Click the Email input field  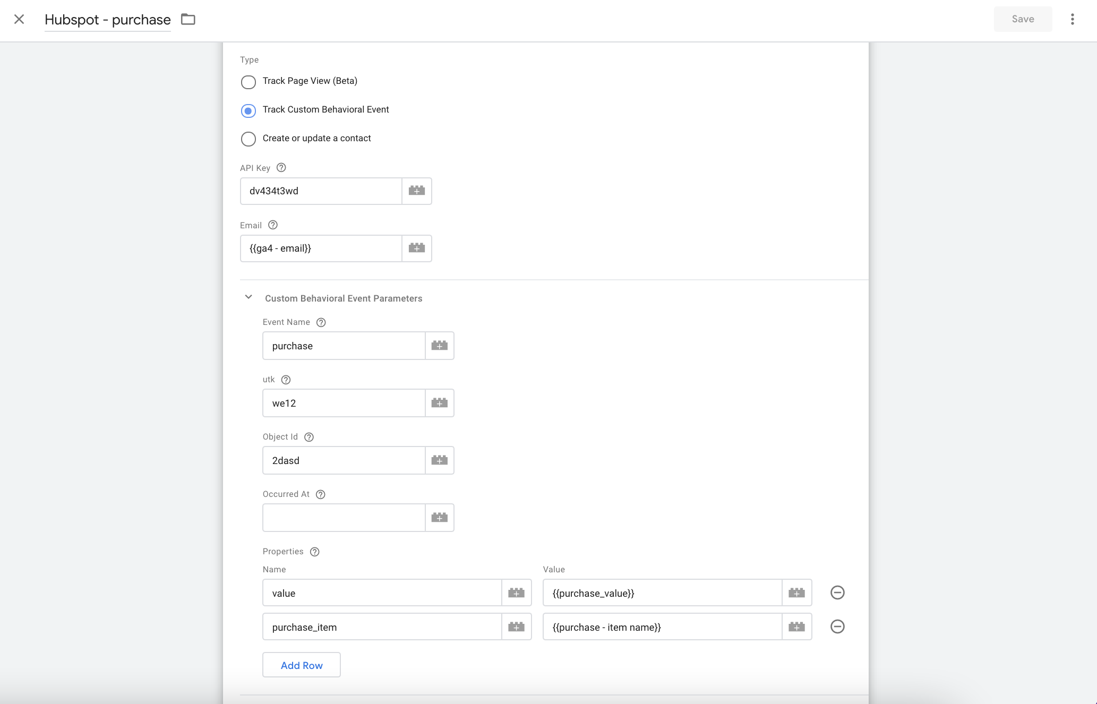(321, 248)
